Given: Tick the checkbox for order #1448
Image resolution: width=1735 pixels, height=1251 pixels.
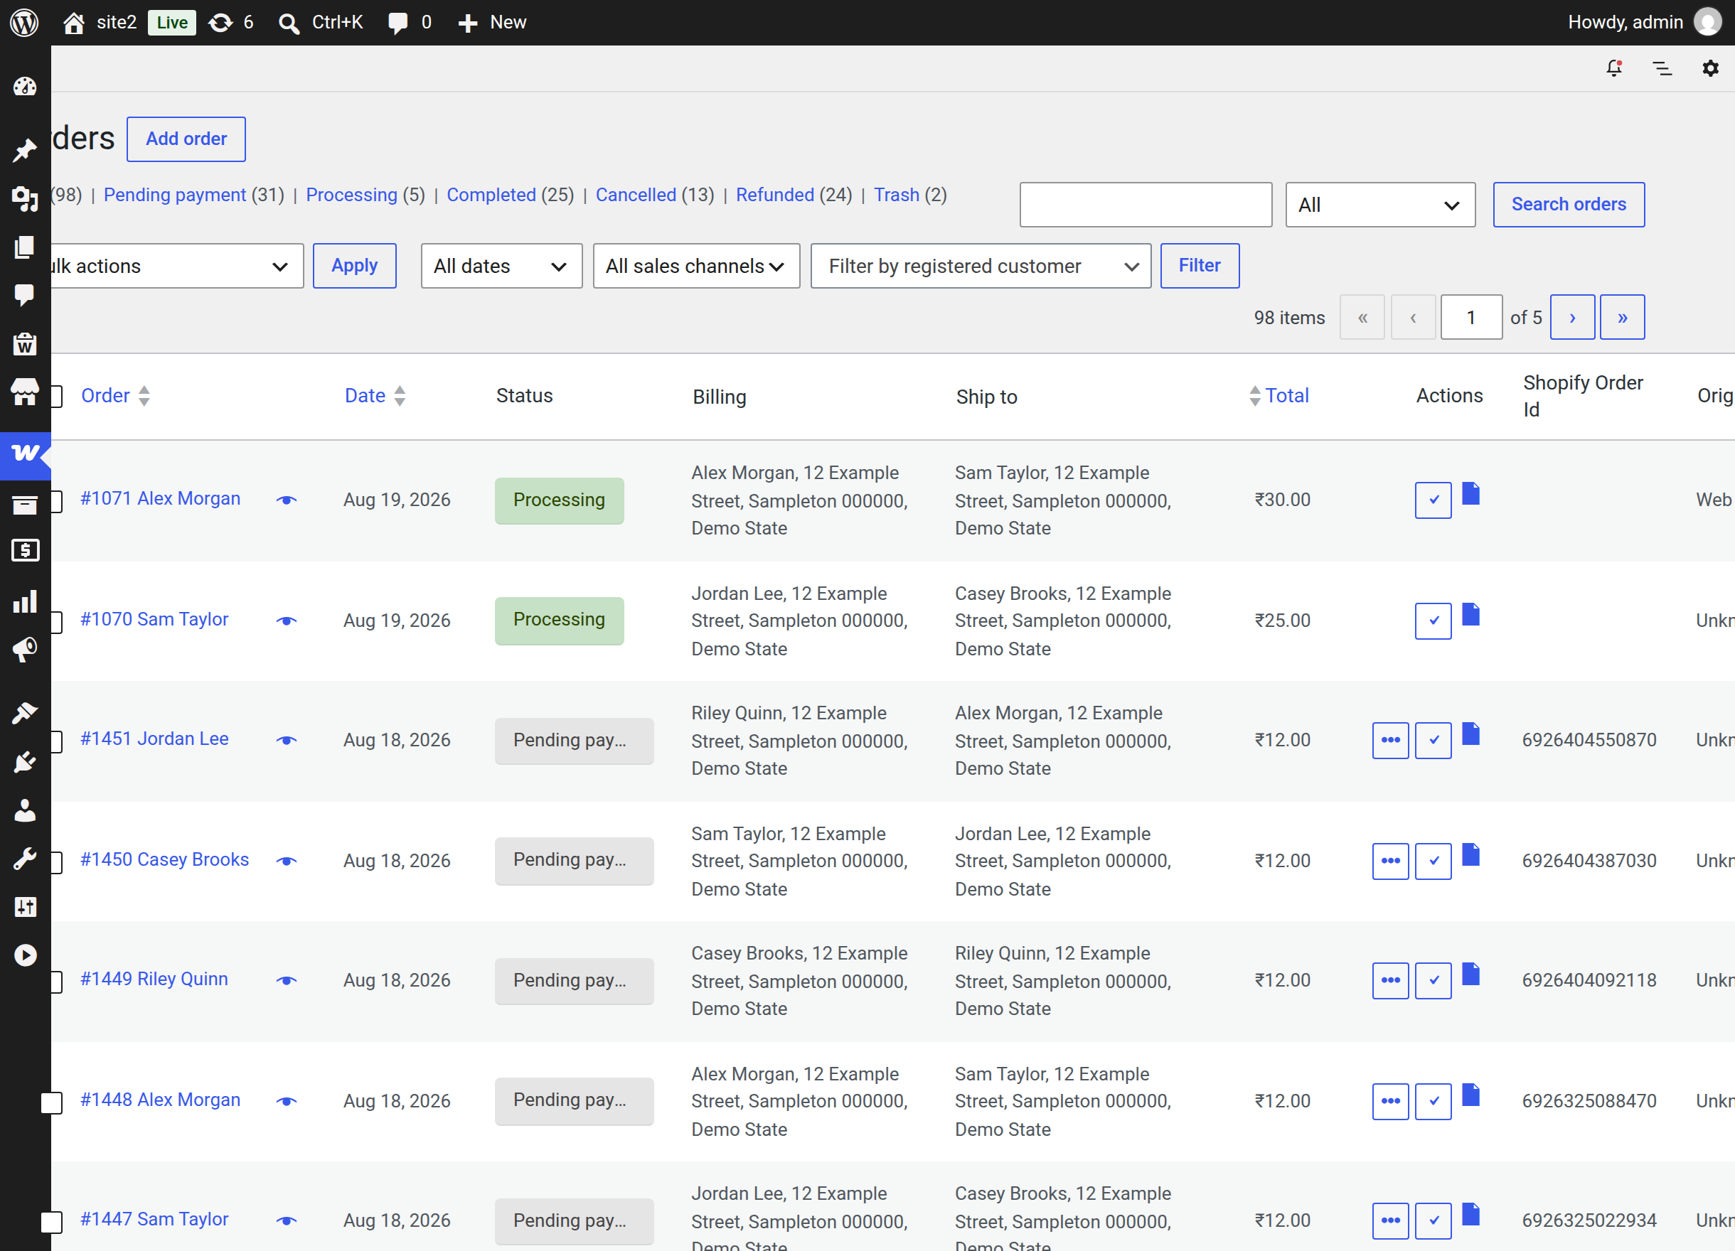Looking at the screenshot, I should point(51,1102).
